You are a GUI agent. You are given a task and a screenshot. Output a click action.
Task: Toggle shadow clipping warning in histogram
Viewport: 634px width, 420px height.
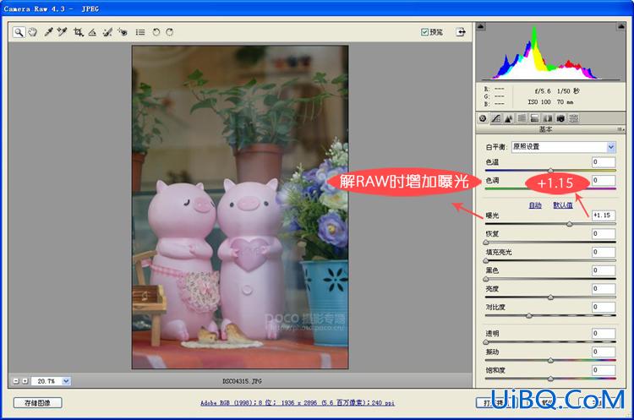[481, 27]
